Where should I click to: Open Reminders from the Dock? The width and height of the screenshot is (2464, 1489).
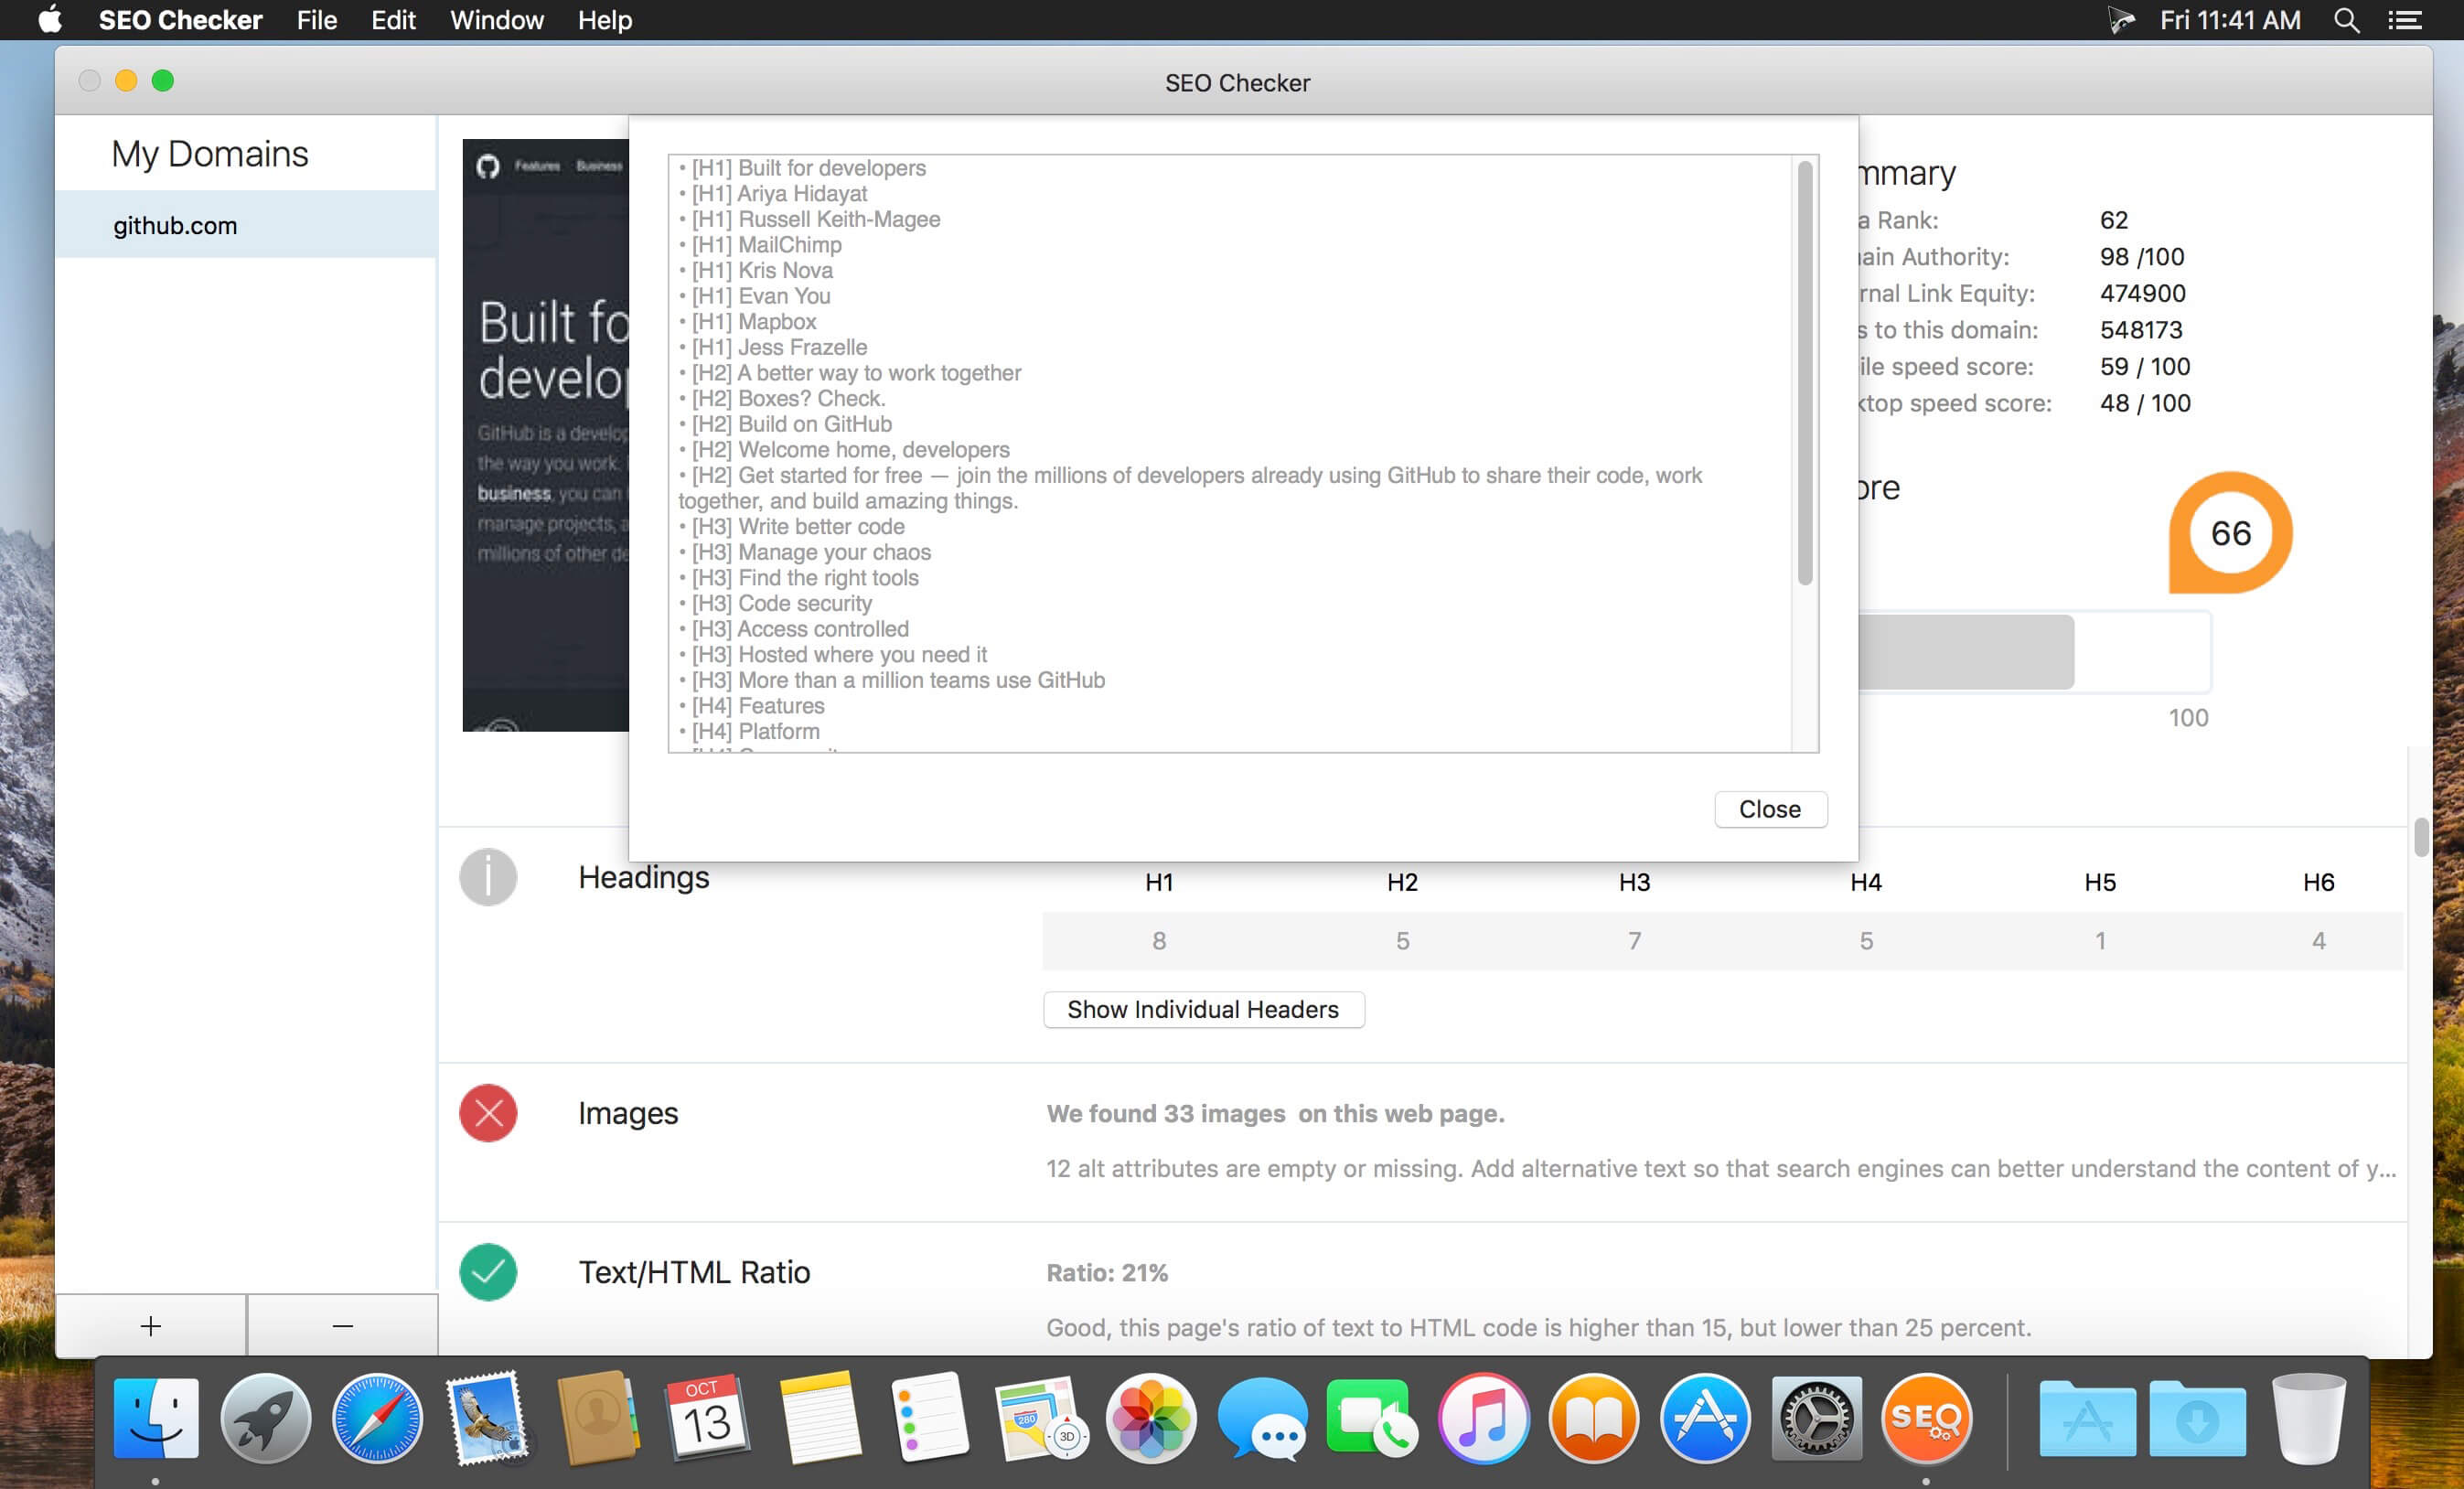pos(930,1418)
